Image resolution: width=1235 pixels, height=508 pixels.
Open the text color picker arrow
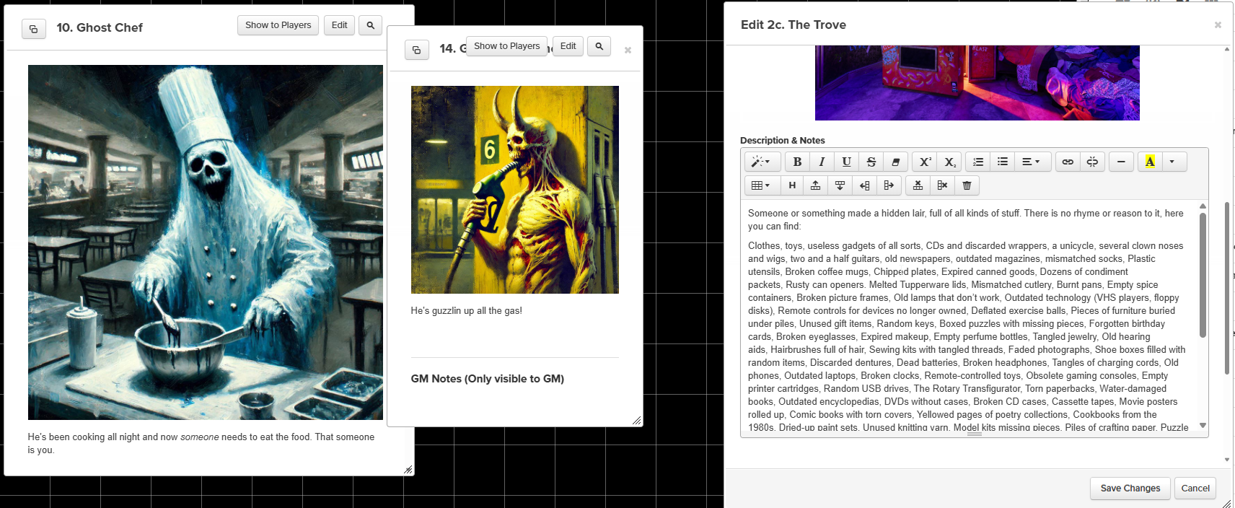coord(1172,162)
